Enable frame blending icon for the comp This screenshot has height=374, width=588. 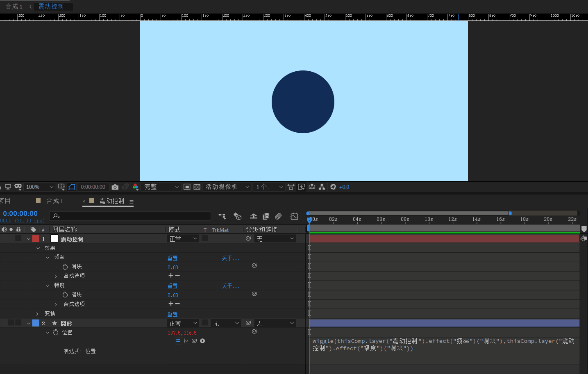pyautogui.click(x=266, y=216)
